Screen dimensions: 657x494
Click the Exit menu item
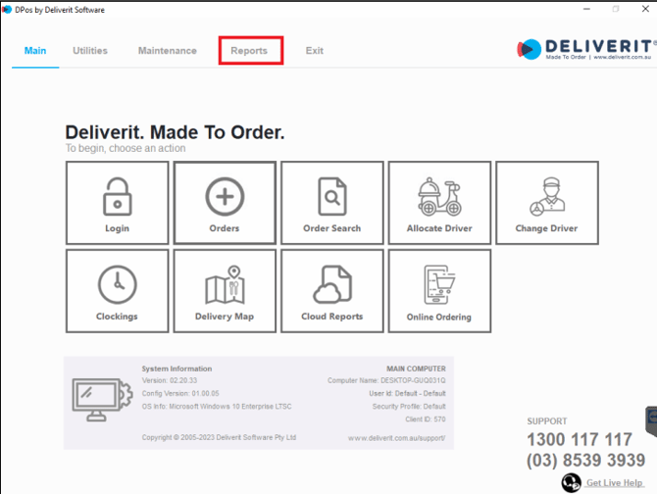pos(314,51)
